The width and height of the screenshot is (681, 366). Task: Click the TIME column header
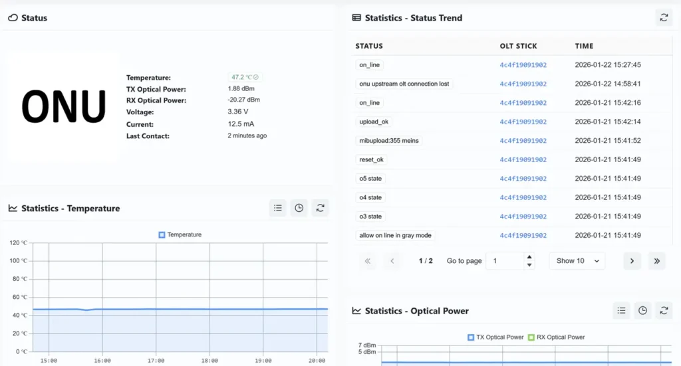tap(584, 46)
